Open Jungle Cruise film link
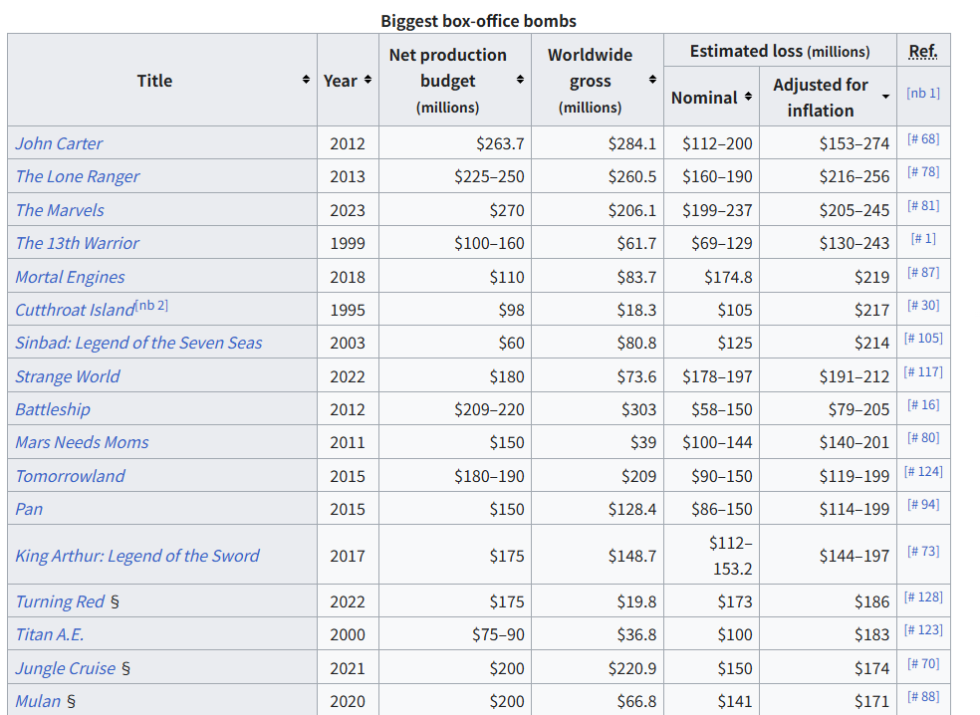980x715 pixels. (x=65, y=668)
